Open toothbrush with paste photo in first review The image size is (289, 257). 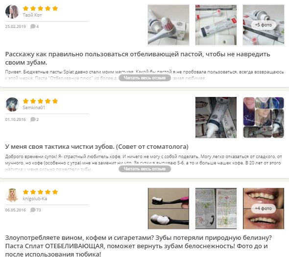[x=169, y=25]
